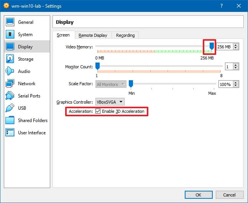Click the Monitor Count slider handle
This screenshot has width=248, height=203.
click(98, 66)
